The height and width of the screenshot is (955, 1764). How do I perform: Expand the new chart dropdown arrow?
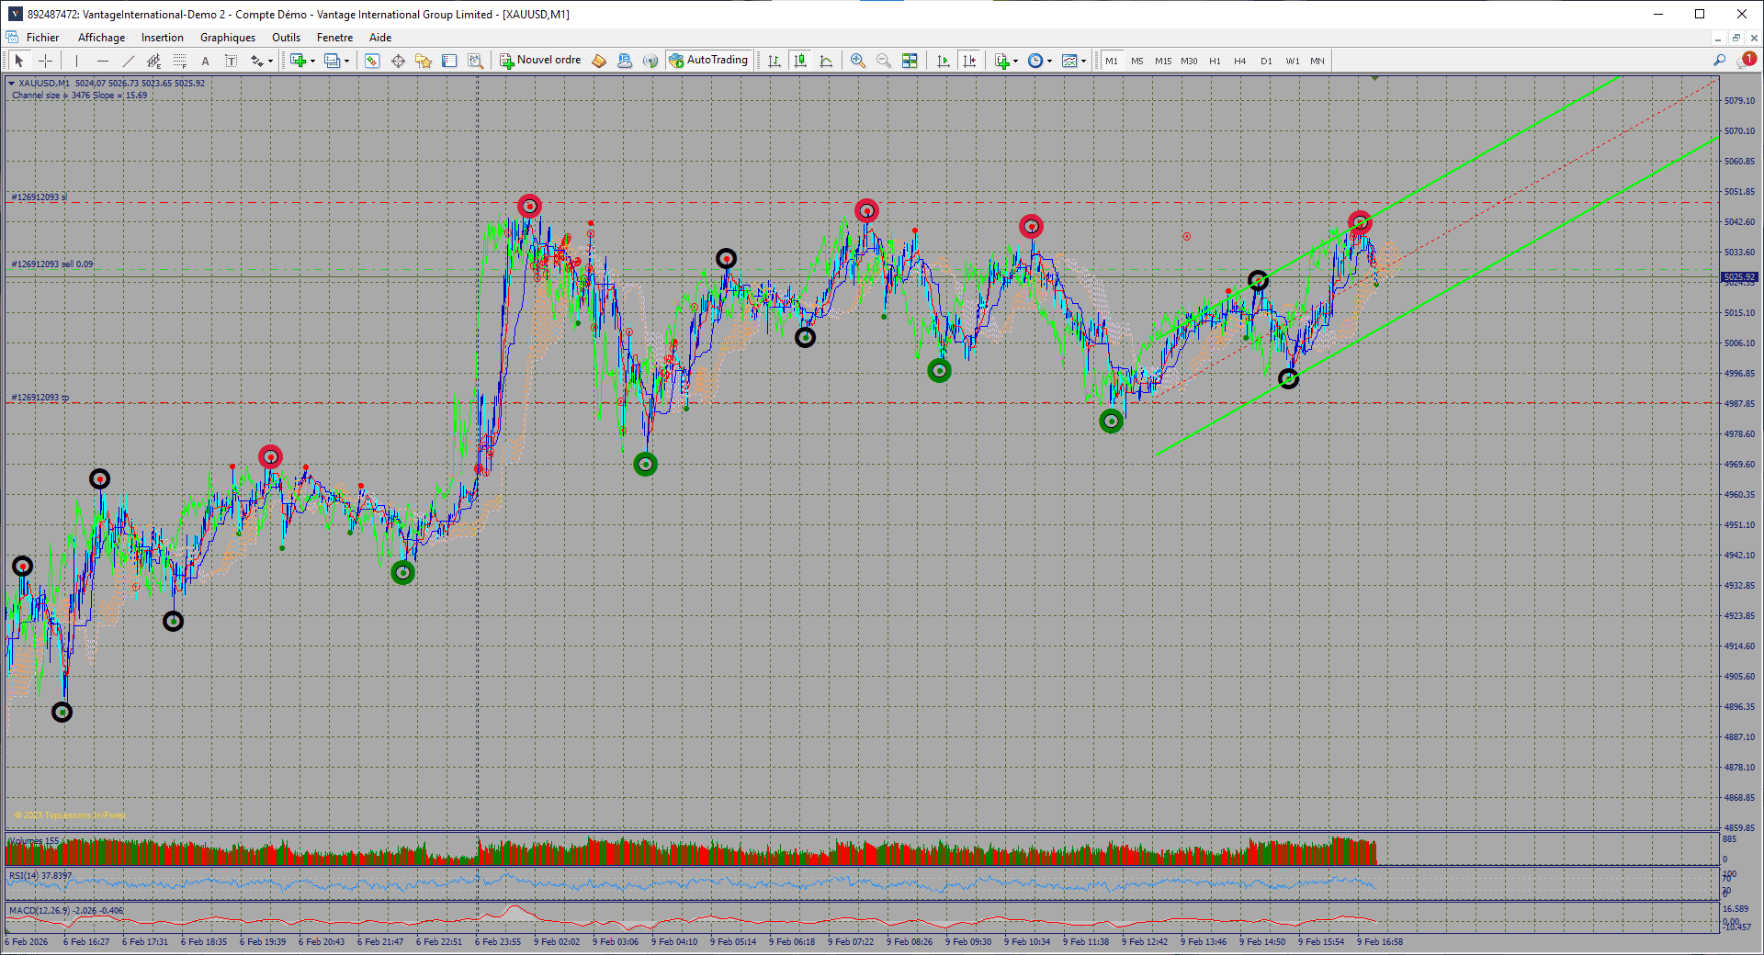point(312,62)
